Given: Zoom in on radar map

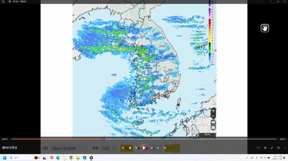Looking at the screenshot, I should 213,110.
